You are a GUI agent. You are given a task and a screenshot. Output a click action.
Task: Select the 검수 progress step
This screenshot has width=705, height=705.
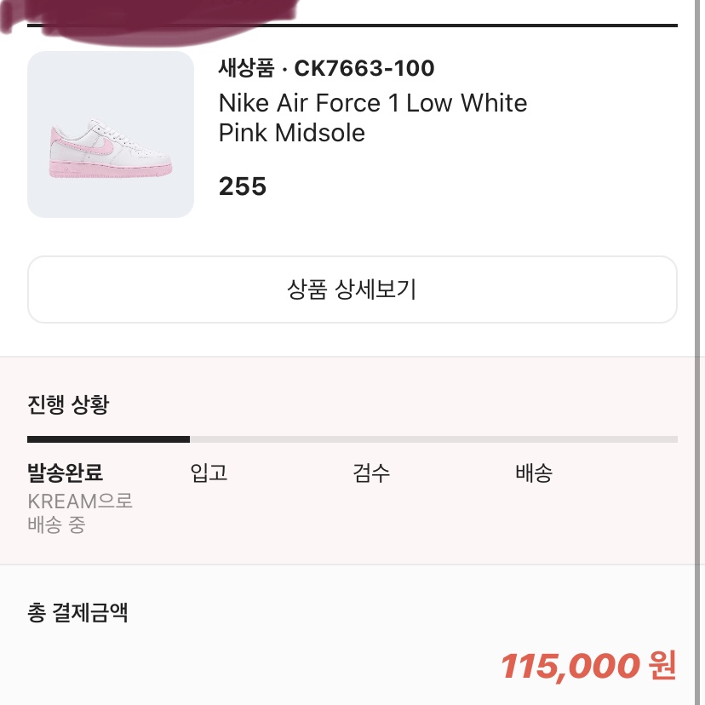tap(371, 473)
